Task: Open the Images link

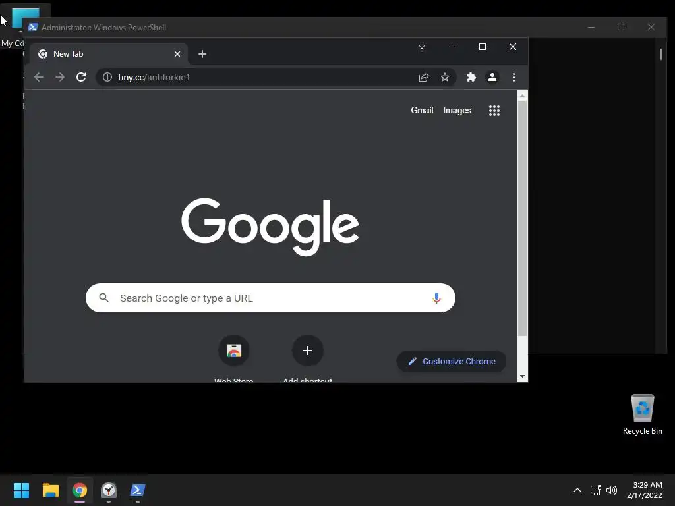Action: [x=457, y=110]
